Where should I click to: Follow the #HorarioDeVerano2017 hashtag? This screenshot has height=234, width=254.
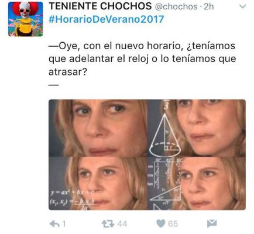tap(107, 19)
